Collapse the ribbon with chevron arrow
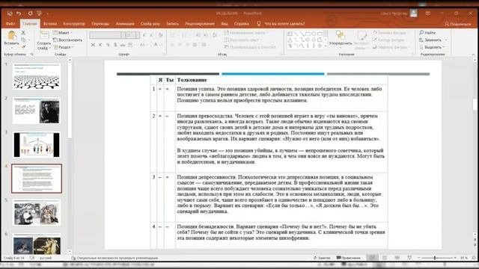 [x=474, y=55]
